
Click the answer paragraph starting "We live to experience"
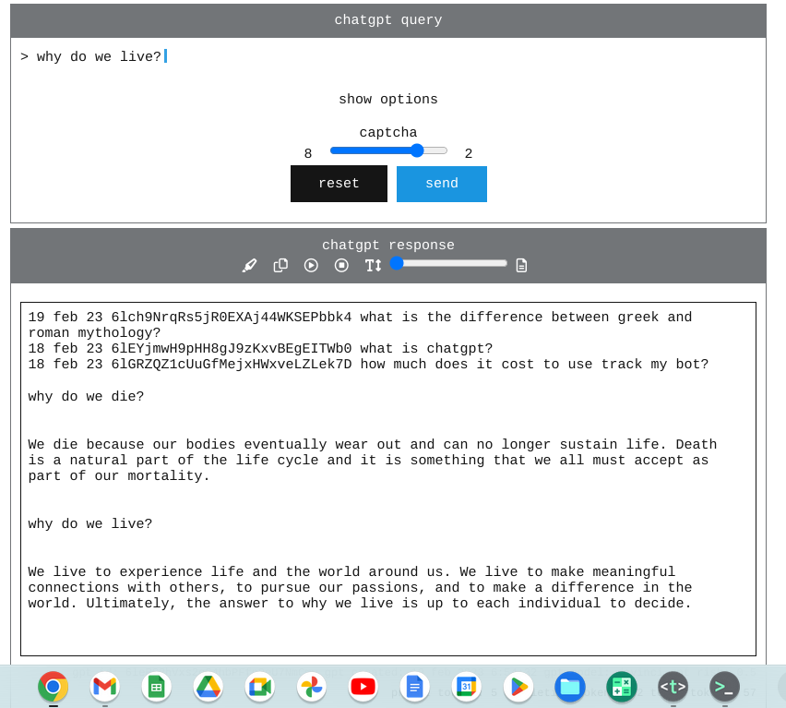(360, 588)
